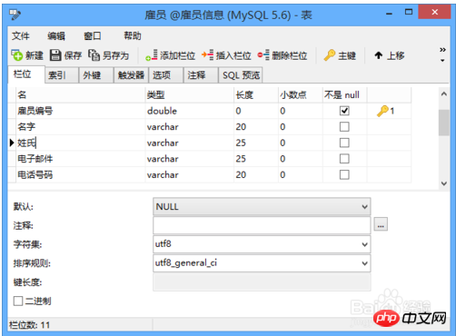The width and height of the screenshot is (456, 336).
Task: Open the 文件 (File) menu
Action: click(21, 36)
